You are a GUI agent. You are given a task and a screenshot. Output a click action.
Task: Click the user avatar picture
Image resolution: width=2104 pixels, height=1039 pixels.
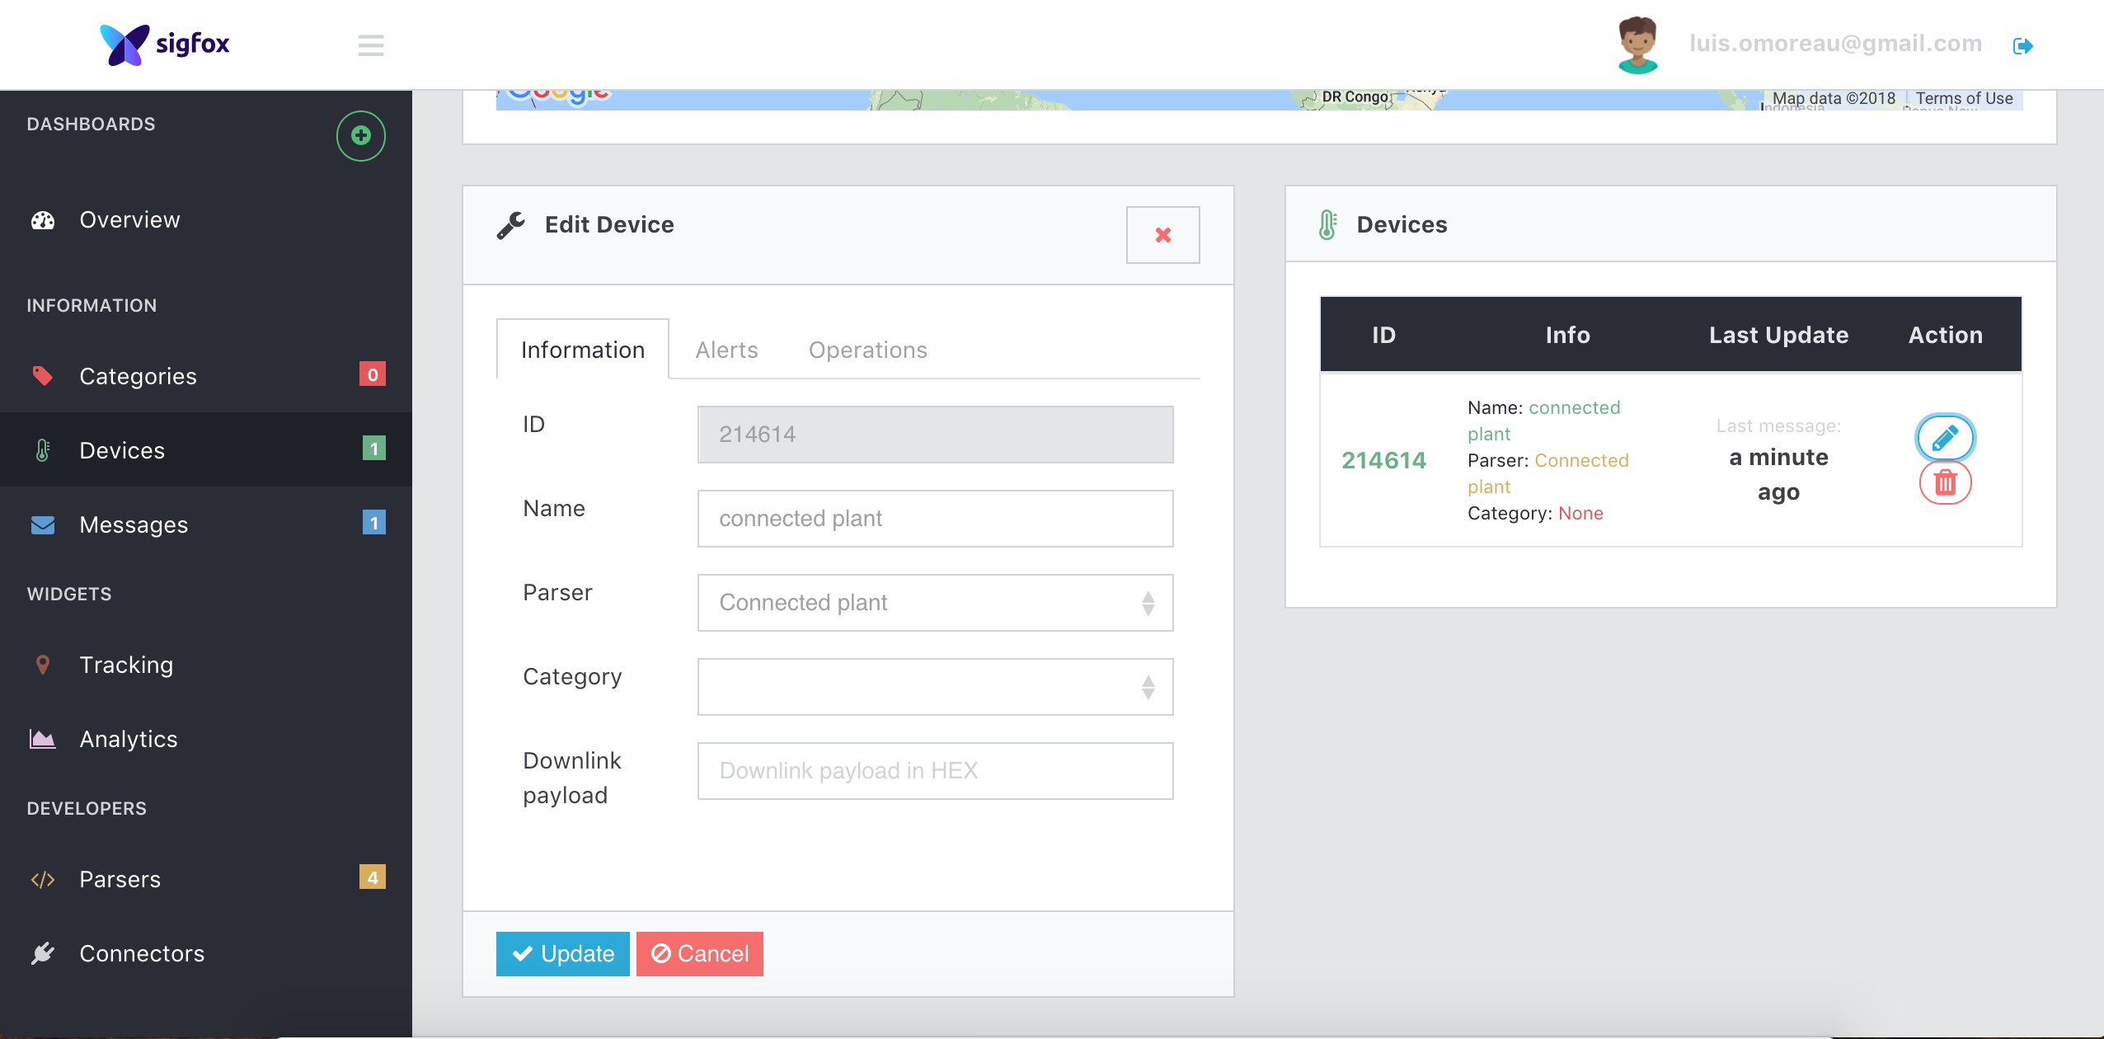1637,45
